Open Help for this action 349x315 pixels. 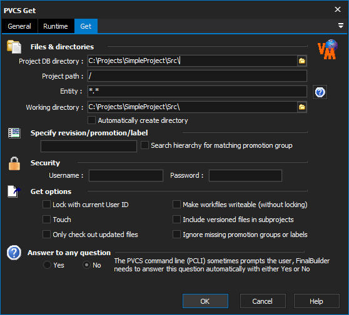pos(316,301)
